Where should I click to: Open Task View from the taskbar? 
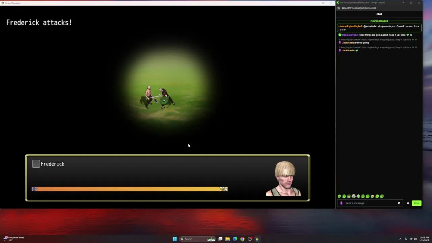pyautogui.click(x=220, y=239)
